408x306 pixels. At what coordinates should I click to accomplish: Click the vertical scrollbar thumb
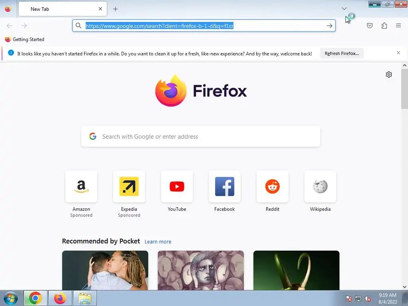[404, 89]
